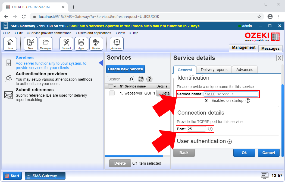Screen dimensions: 285x182
Task: Switch to the General tab
Action: tap(185, 70)
